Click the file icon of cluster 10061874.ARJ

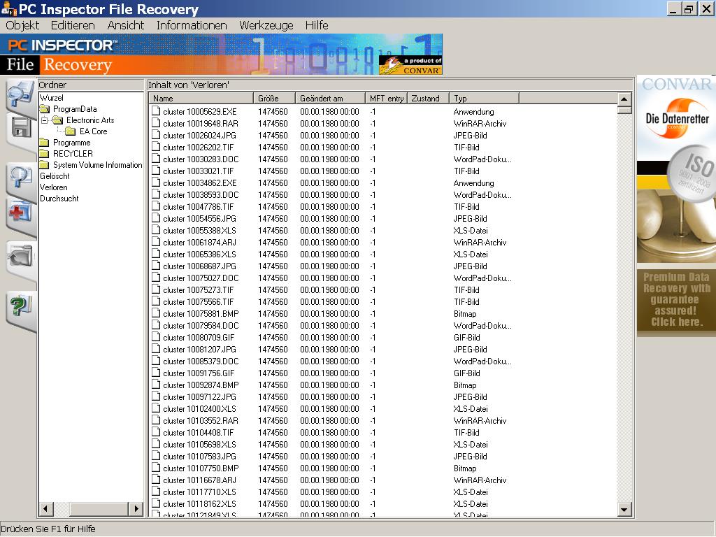pyautogui.click(x=156, y=241)
